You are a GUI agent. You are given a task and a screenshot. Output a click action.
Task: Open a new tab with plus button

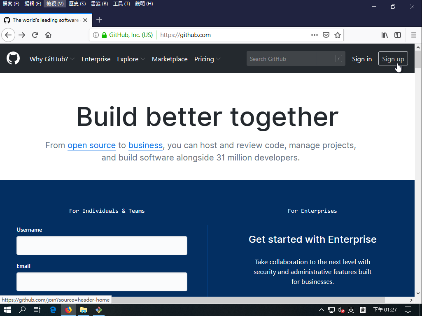click(x=99, y=20)
